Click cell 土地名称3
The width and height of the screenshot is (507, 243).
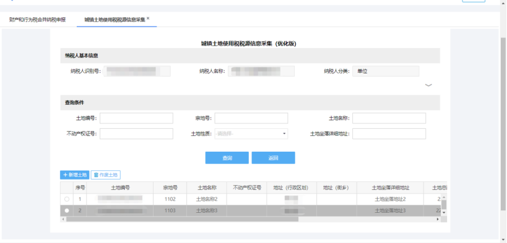click(207, 210)
